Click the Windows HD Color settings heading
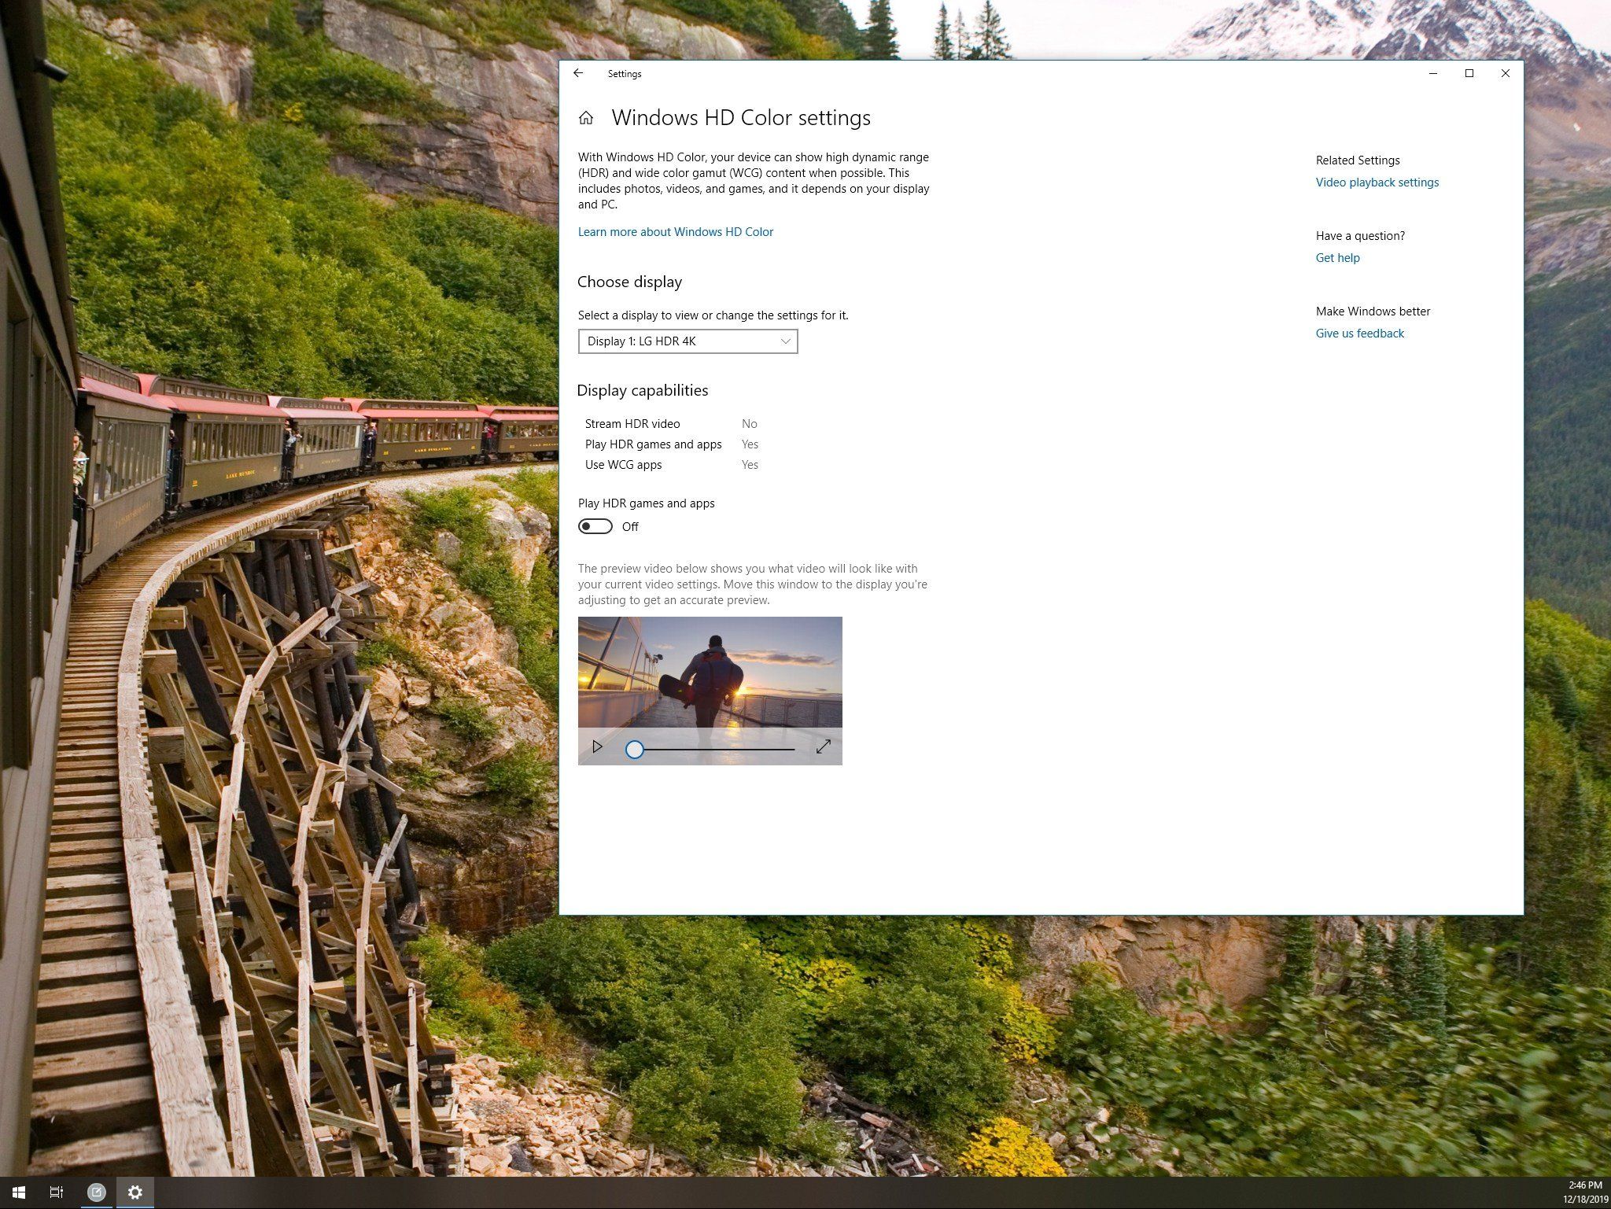 741,118
